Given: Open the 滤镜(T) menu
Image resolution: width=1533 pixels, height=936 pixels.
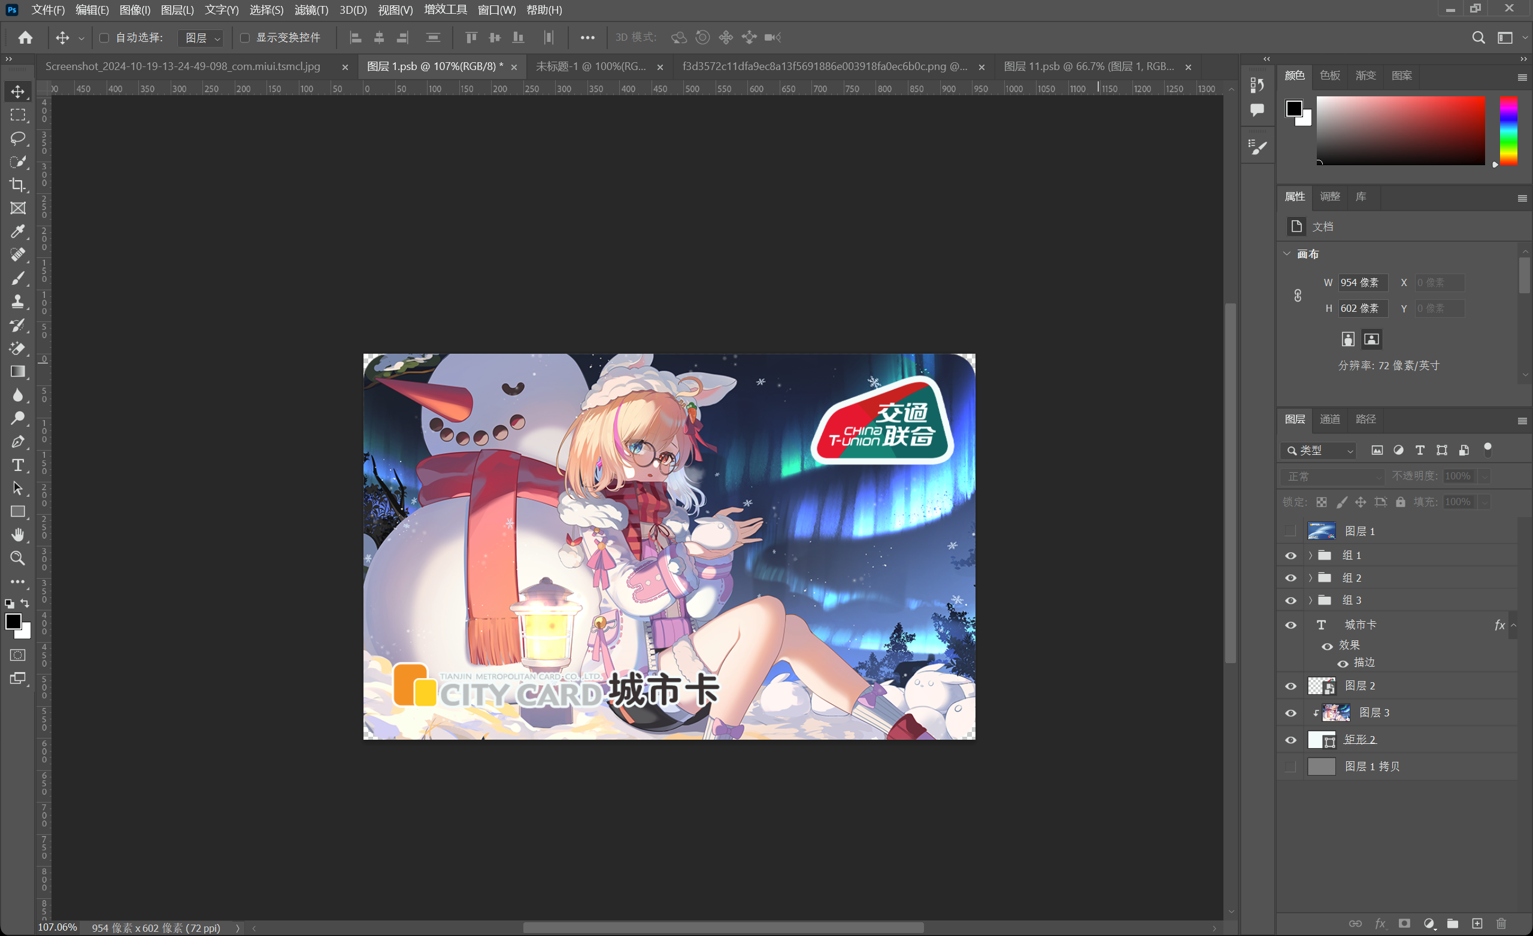Looking at the screenshot, I should [x=311, y=10].
